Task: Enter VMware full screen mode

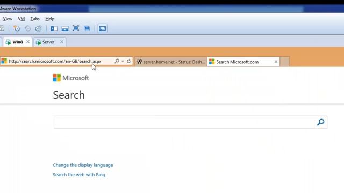Action: pyautogui.click(x=76, y=28)
